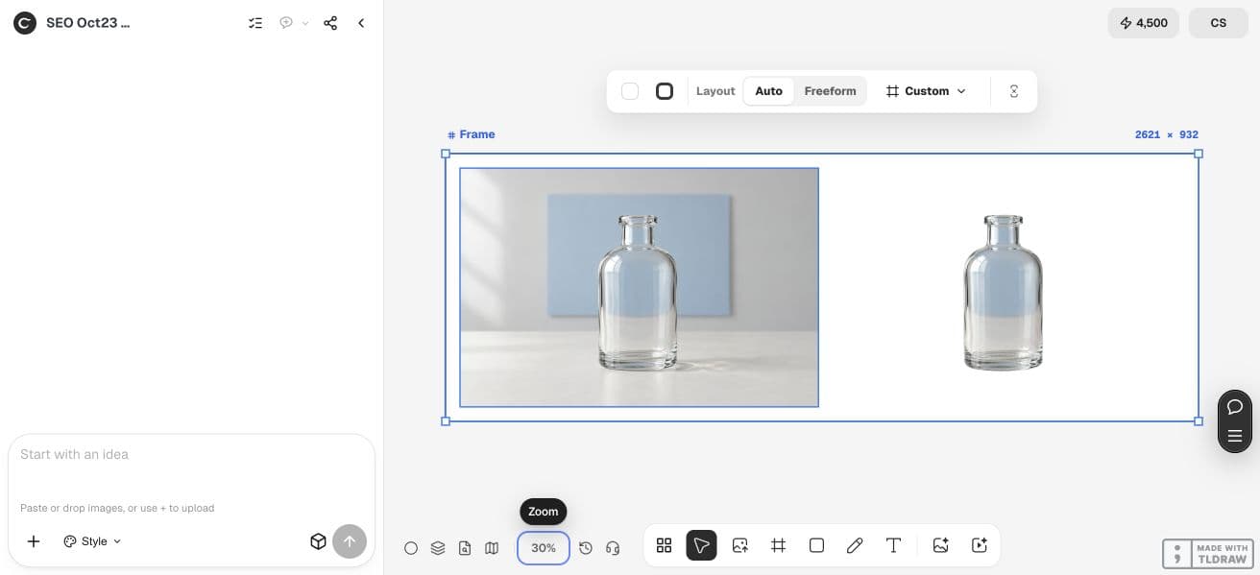Open the floating menu lines button
1260x575 pixels.
click(1235, 437)
